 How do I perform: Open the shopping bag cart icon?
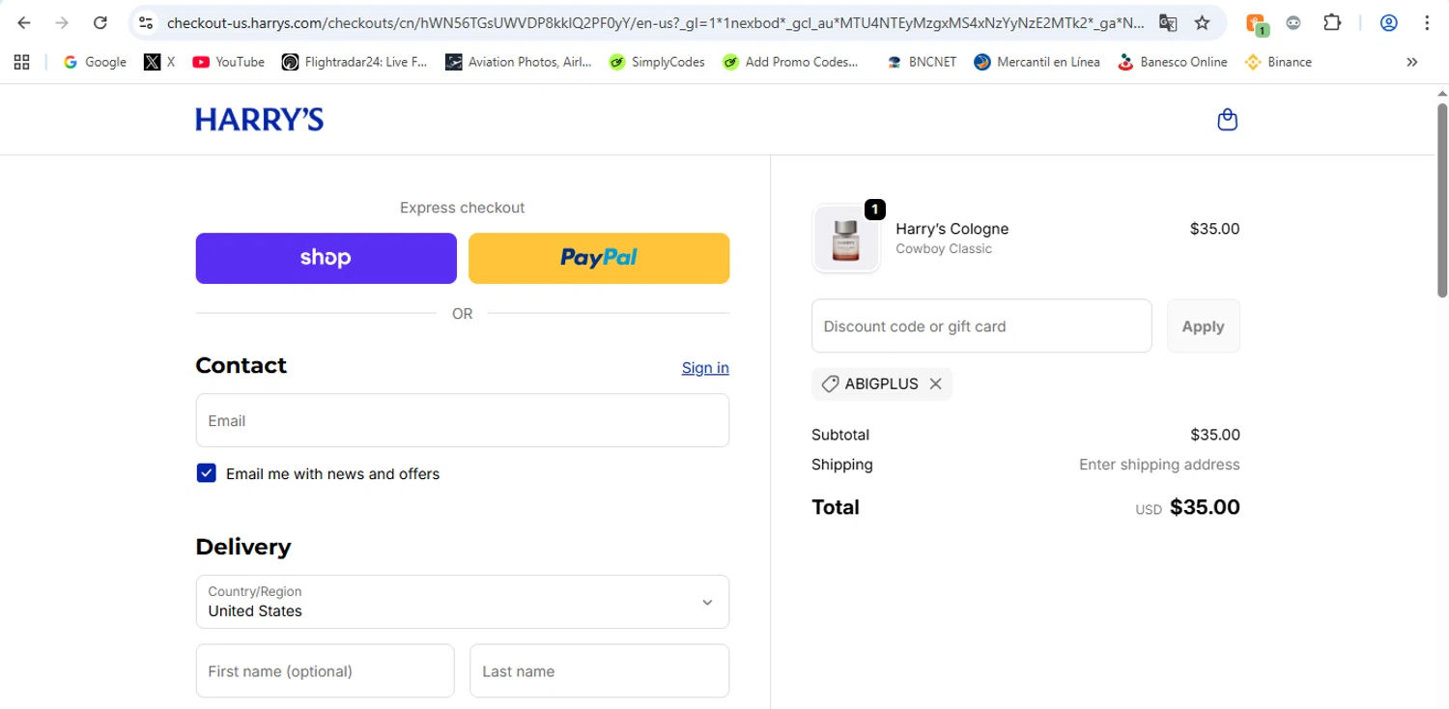click(1227, 120)
